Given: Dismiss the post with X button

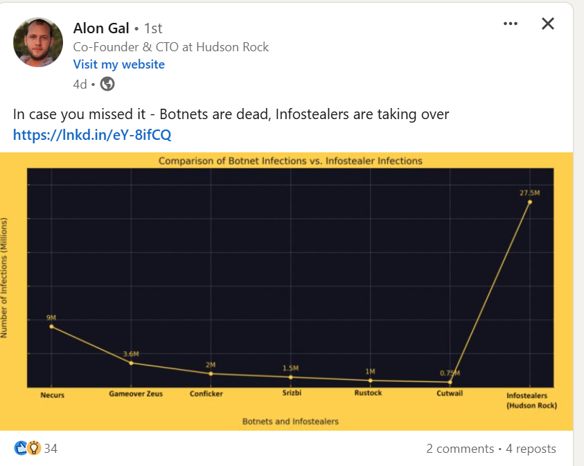Looking at the screenshot, I should (547, 24).
